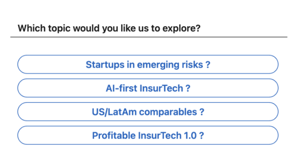Screen dimensions: 298x168
Task: Click 'US/LatAm' text in third option
Action: pyautogui.click(x=114, y=112)
